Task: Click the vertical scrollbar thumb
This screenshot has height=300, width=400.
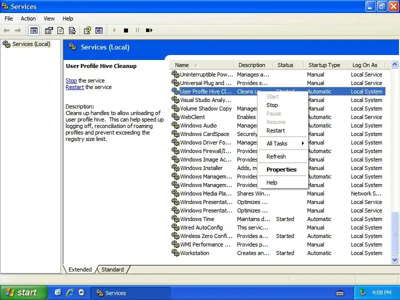Action: click(x=394, y=233)
